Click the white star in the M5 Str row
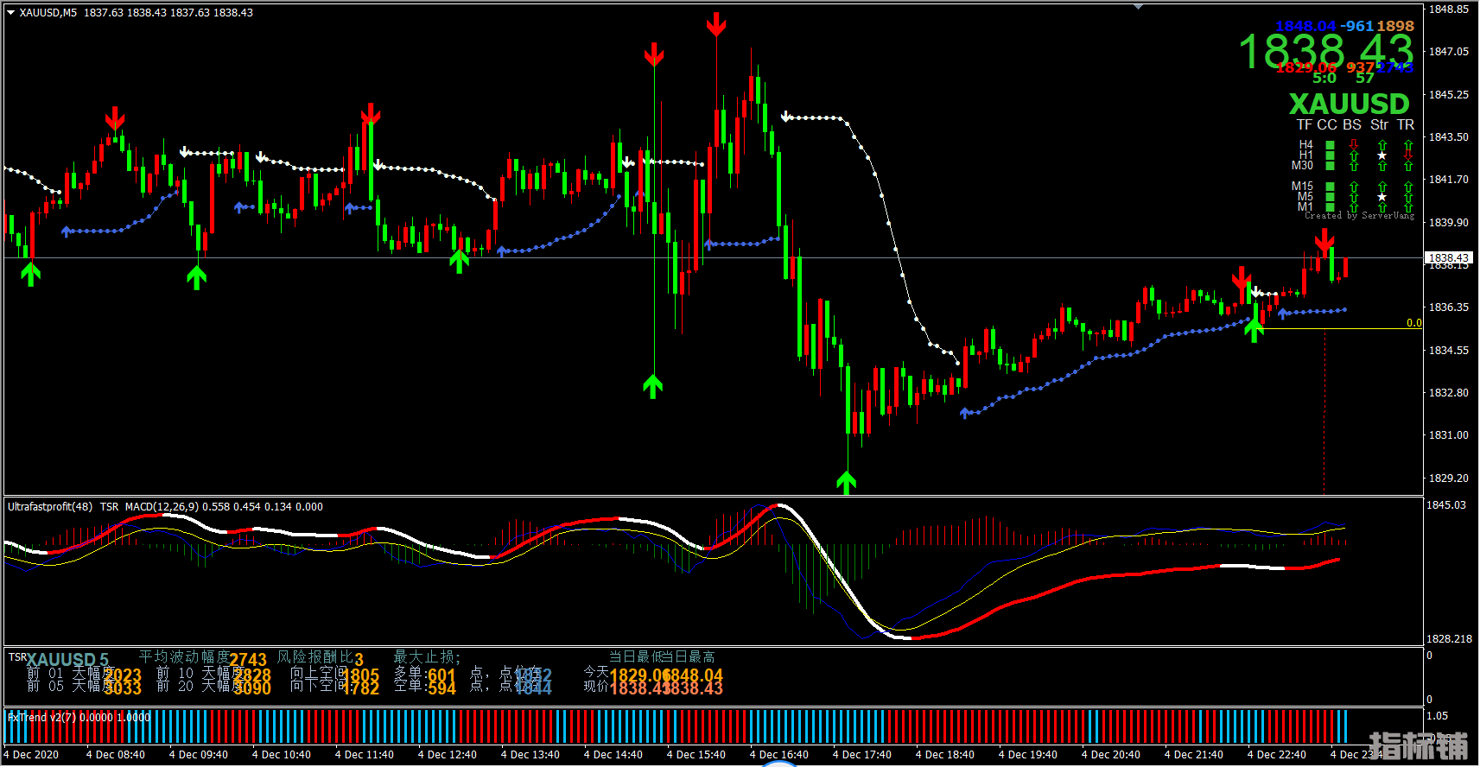Image resolution: width=1480 pixels, height=767 pixels. (x=1382, y=197)
